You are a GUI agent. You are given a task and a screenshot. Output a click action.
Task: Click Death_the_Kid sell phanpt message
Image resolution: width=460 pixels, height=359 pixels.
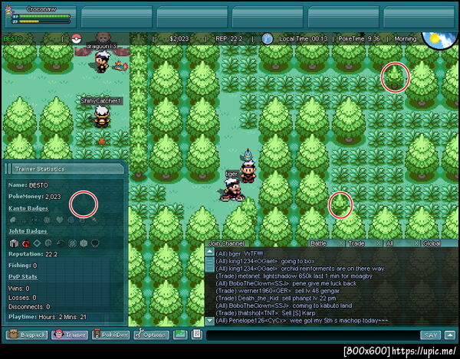pos(276,299)
